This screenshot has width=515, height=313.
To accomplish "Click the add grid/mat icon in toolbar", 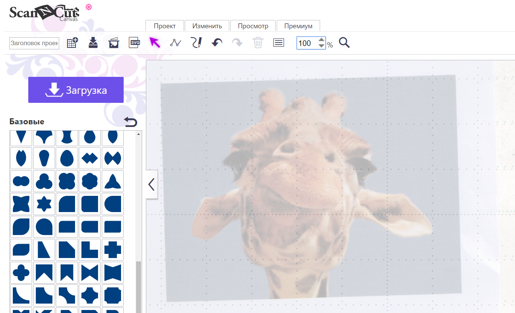I will click(x=72, y=43).
